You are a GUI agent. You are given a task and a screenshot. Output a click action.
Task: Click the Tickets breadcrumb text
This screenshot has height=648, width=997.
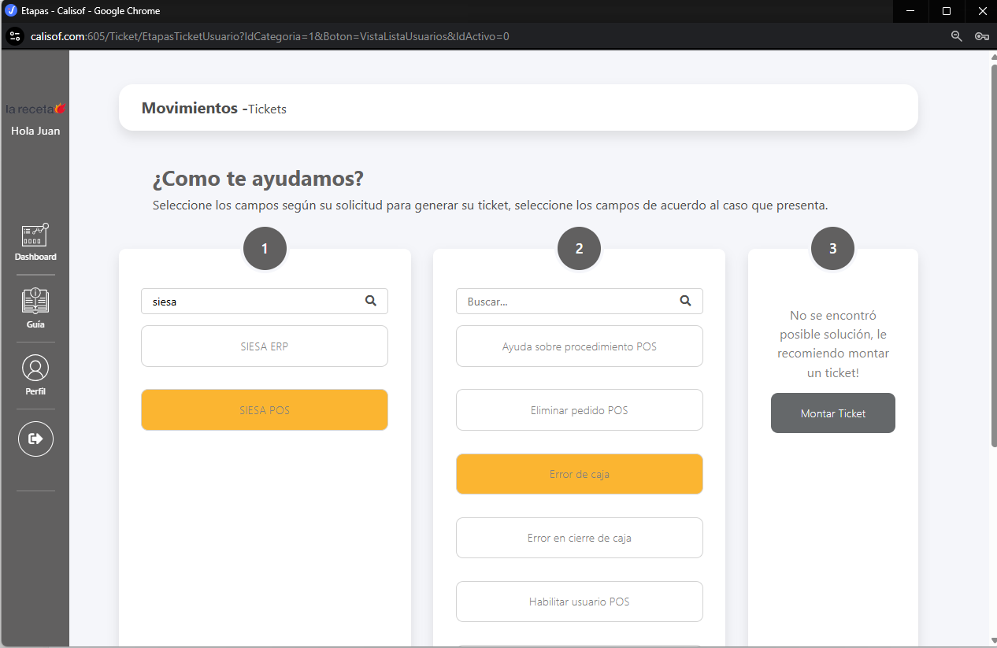(x=268, y=109)
